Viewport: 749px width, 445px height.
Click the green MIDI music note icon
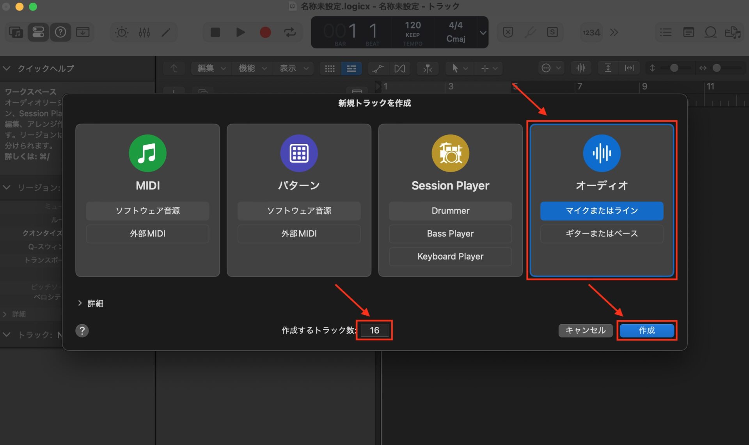tap(147, 153)
